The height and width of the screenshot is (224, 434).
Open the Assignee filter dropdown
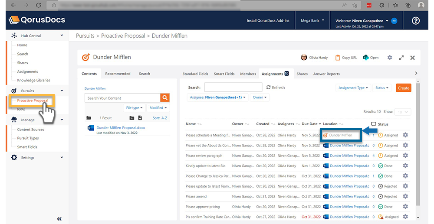click(218, 97)
